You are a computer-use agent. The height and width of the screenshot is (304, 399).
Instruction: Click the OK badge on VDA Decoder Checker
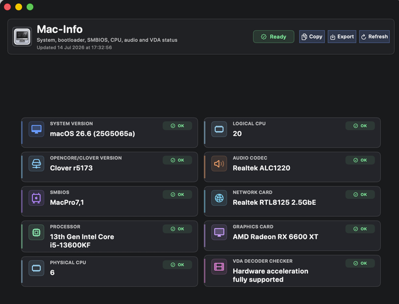point(360,264)
